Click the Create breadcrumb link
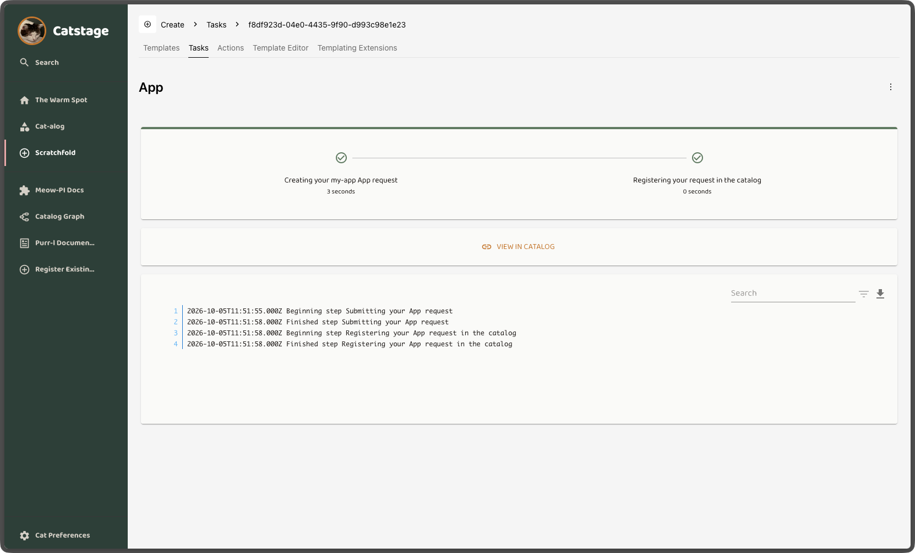The width and height of the screenshot is (915, 553). click(x=172, y=25)
